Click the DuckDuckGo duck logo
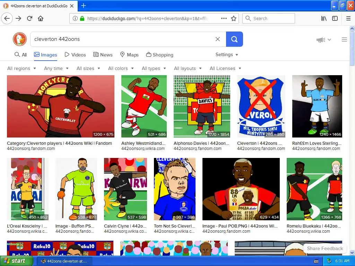 pos(20,39)
